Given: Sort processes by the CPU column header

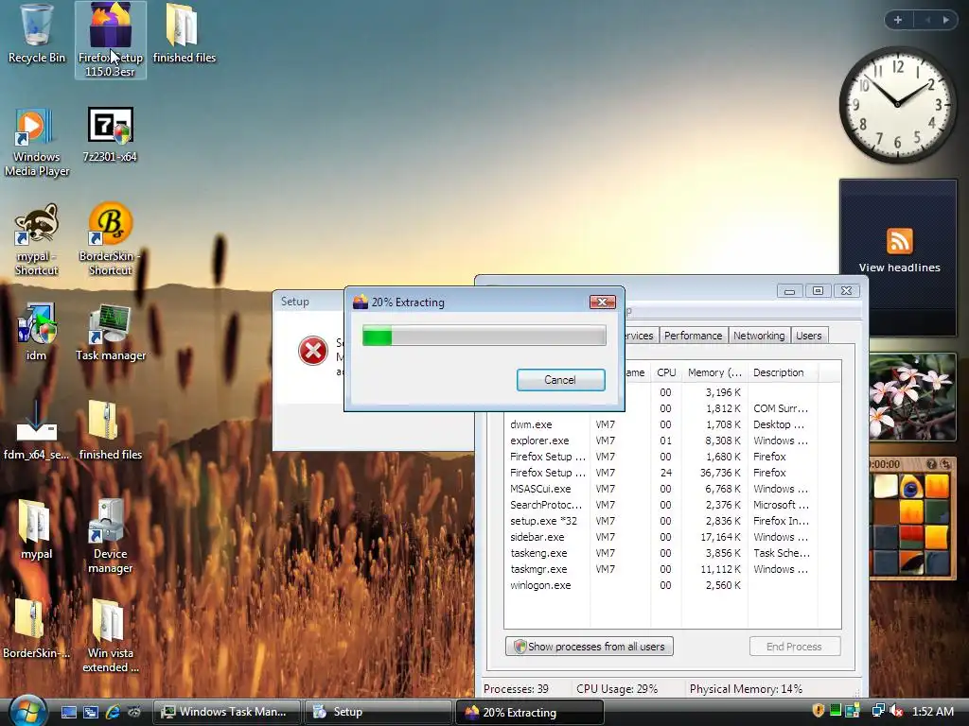Looking at the screenshot, I should coord(666,372).
